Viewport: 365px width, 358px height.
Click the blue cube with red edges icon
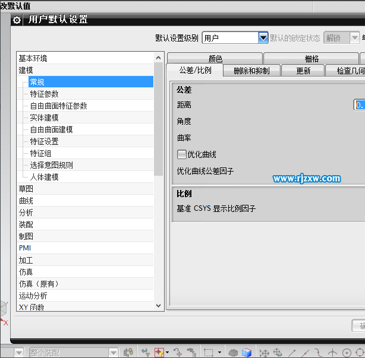click(x=247, y=353)
